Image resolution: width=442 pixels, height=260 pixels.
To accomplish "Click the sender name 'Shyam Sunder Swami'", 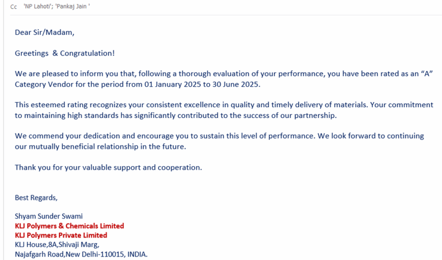I will [48, 216].
